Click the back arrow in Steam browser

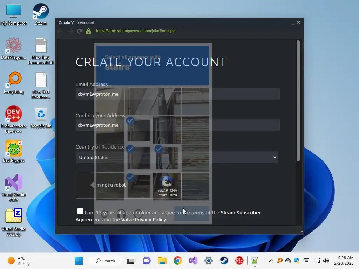point(60,31)
